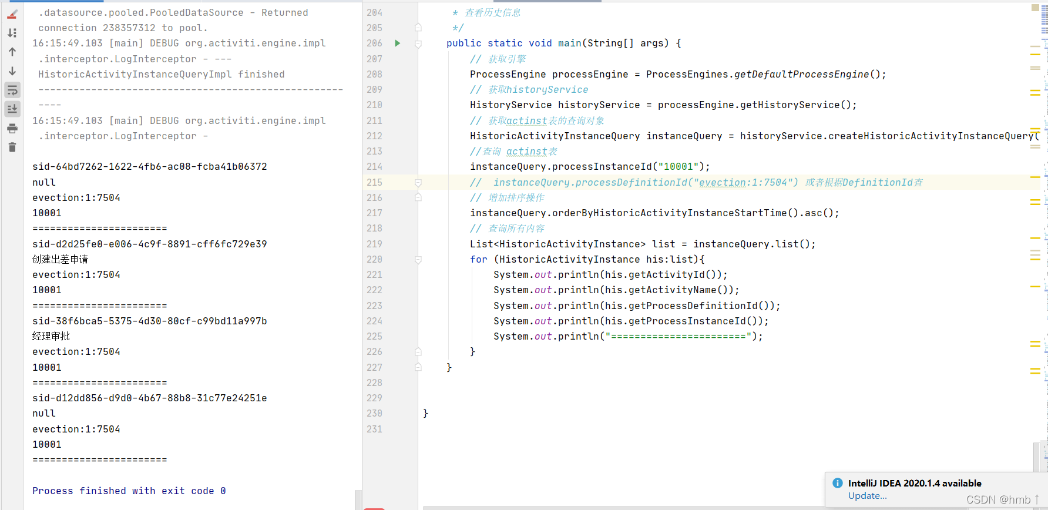The height and width of the screenshot is (510, 1048).
Task: Click the up arrow to jump up the stack trace
Action: (12, 52)
